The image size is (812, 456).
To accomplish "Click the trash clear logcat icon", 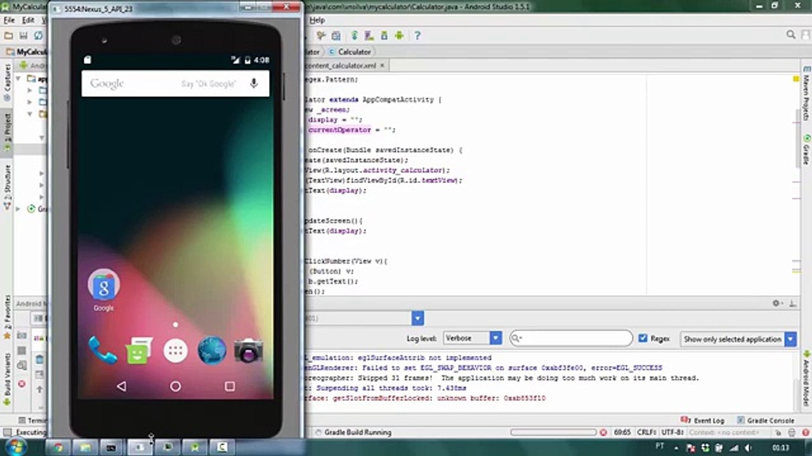I will (39, 360).
